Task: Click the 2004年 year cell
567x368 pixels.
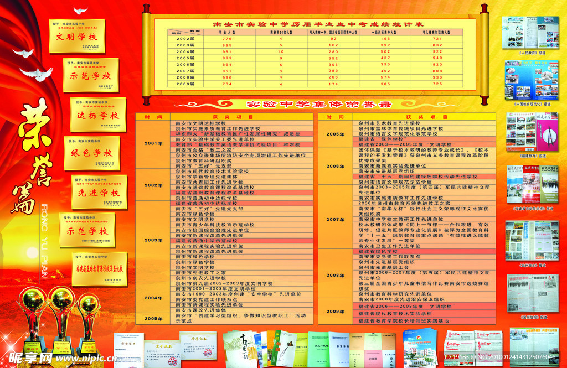Action: pos(153,298)
